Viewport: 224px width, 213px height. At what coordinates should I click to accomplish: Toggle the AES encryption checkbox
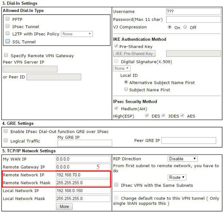[182, 115]
